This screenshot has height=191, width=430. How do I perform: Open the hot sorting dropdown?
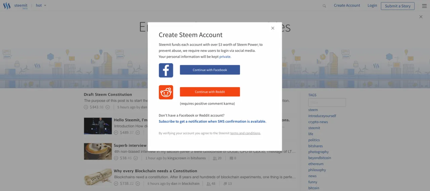[41, 5]
